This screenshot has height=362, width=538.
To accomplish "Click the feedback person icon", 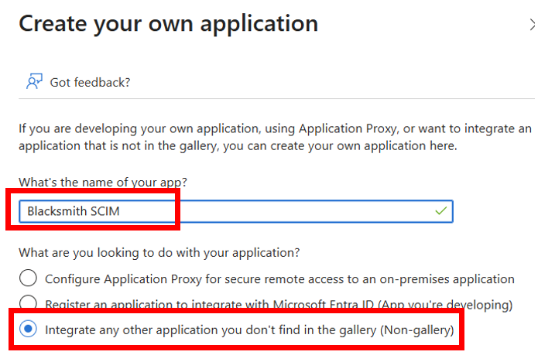I will point(34,81).
